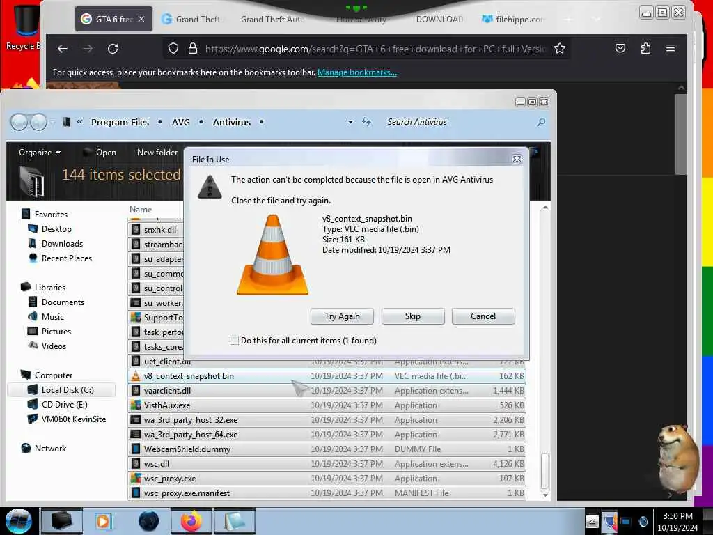Reload the page in Firefox
Image resolution: width=713 pixels, height=535 pixels.
(113, 49)
